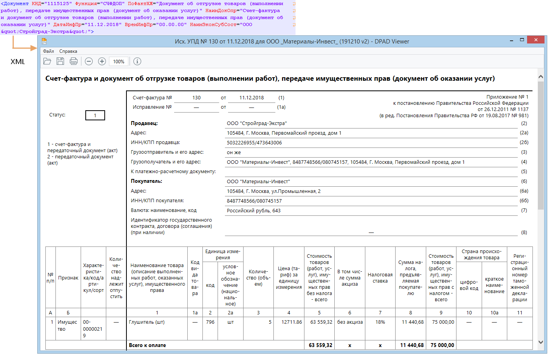Open the Справка menu
This screenshot has height=354, width=548.
[68, 51]
